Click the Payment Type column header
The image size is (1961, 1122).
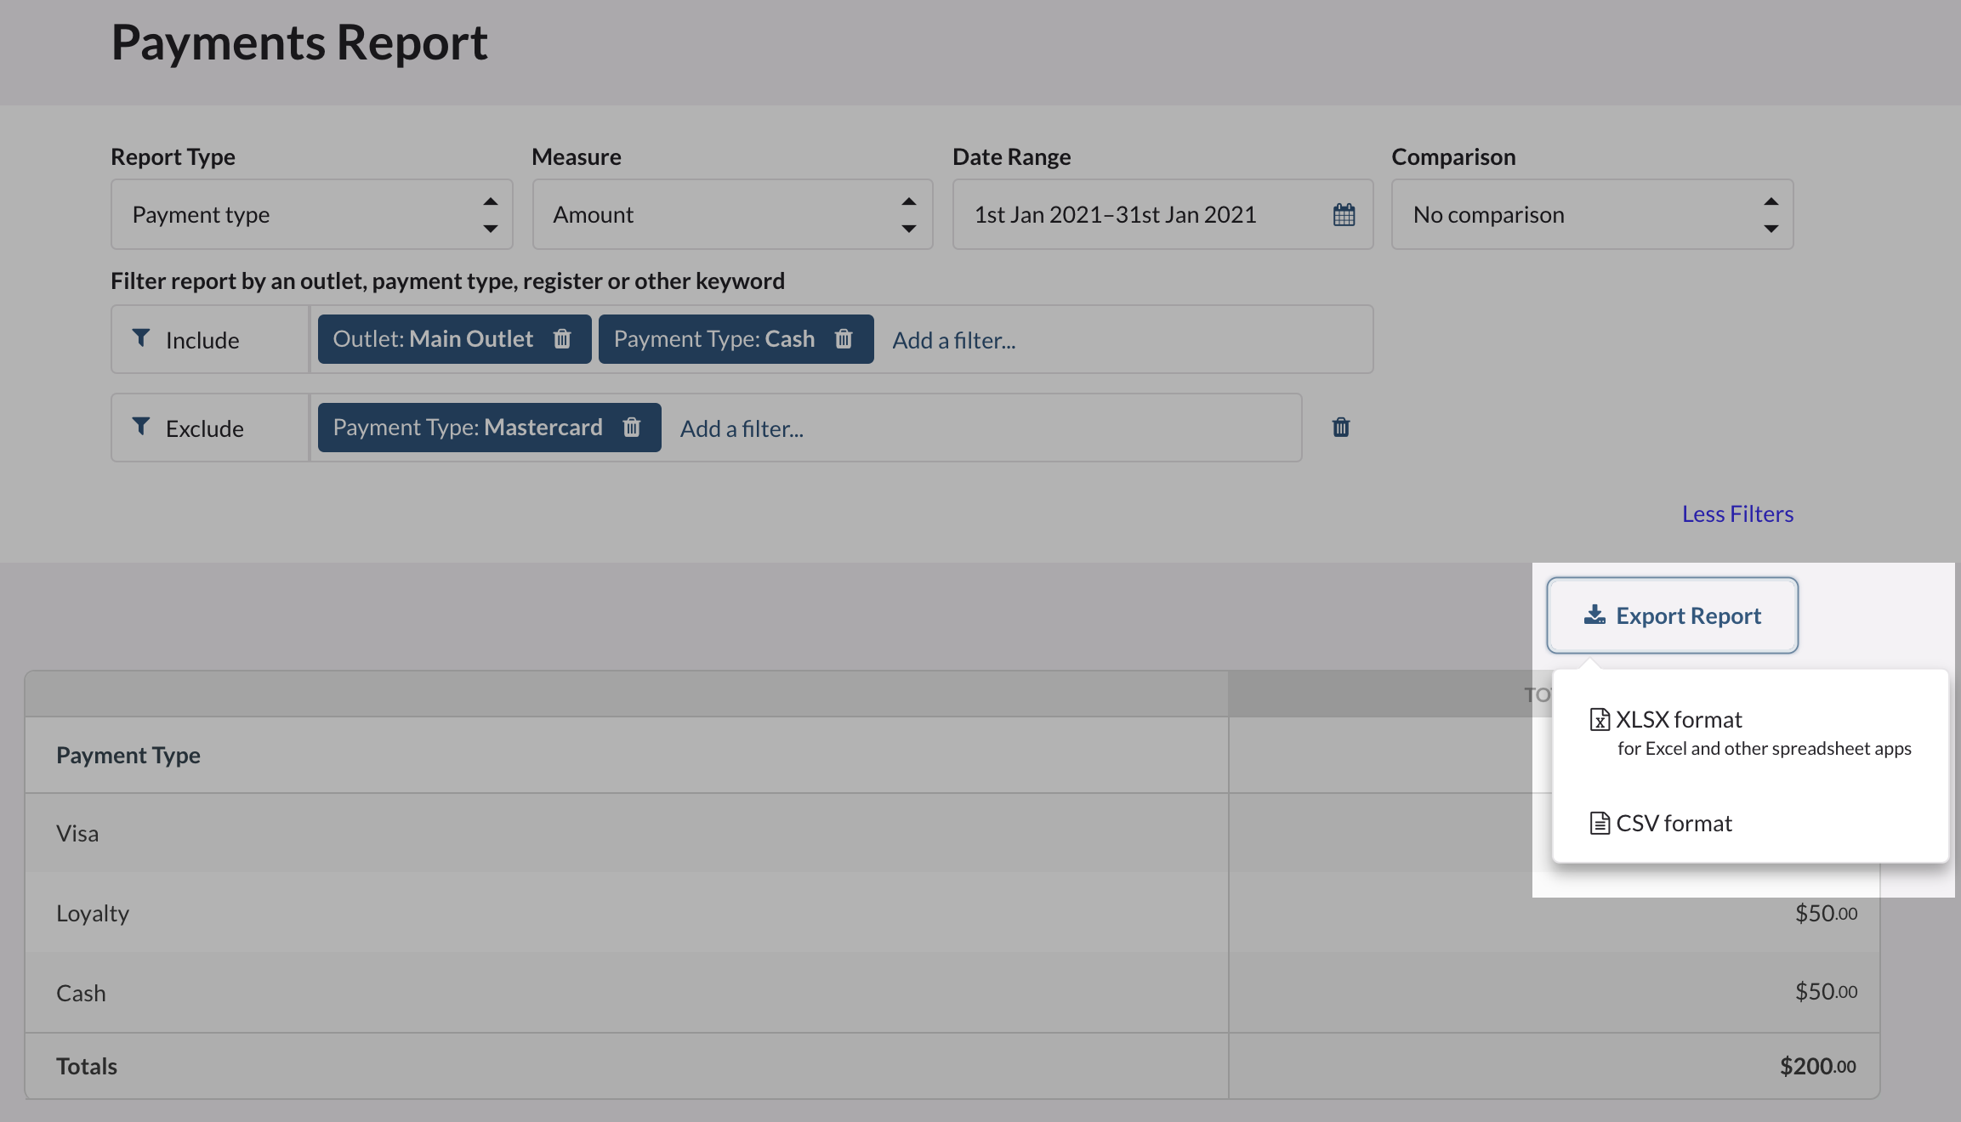click(x=128, y=755)
